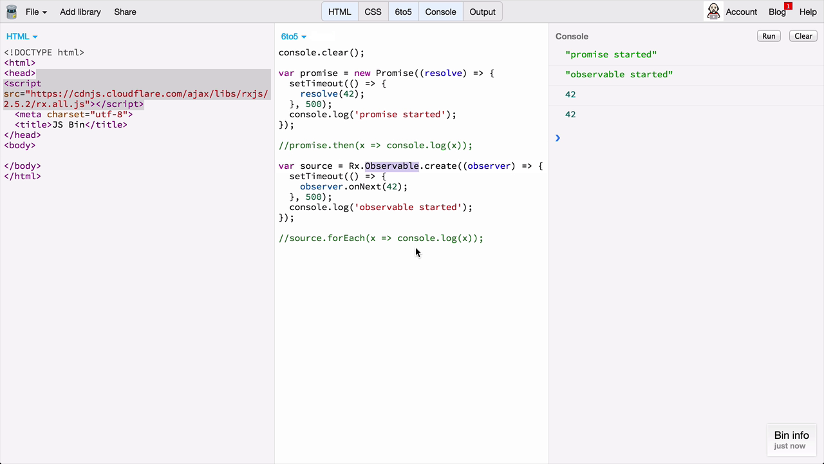This screenshot has width=824, height=464.
Task: Open the Blog link
Action: click(x=777, y=12)
